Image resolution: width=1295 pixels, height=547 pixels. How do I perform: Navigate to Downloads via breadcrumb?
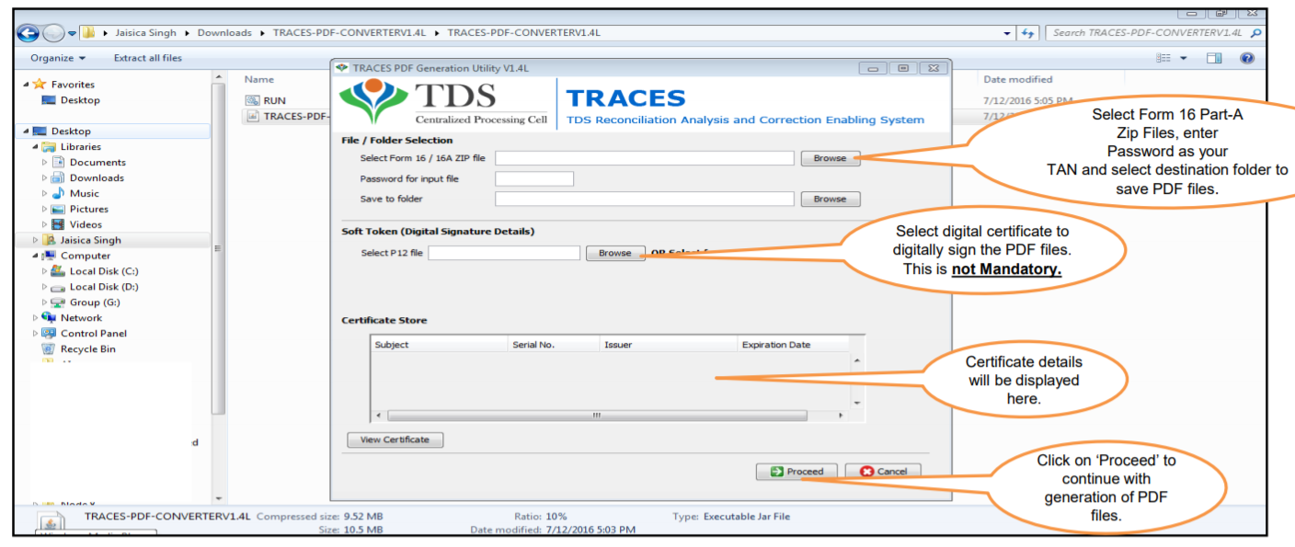[x=224, y=32]
